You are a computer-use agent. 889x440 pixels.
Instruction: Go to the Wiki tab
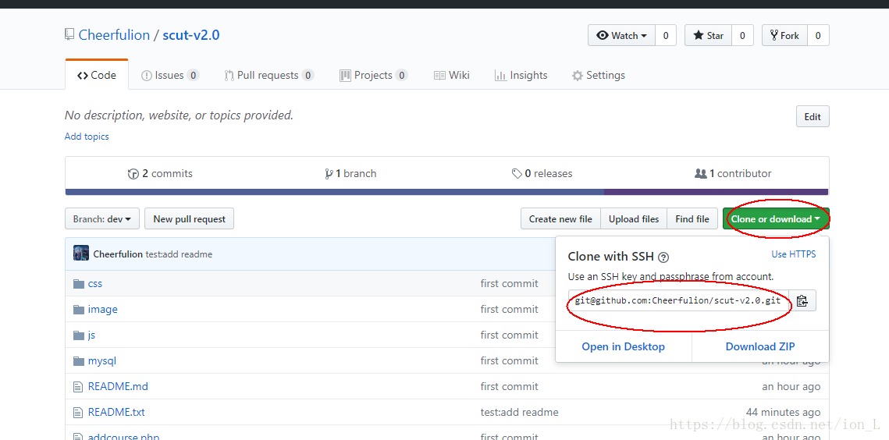(452, 76)
